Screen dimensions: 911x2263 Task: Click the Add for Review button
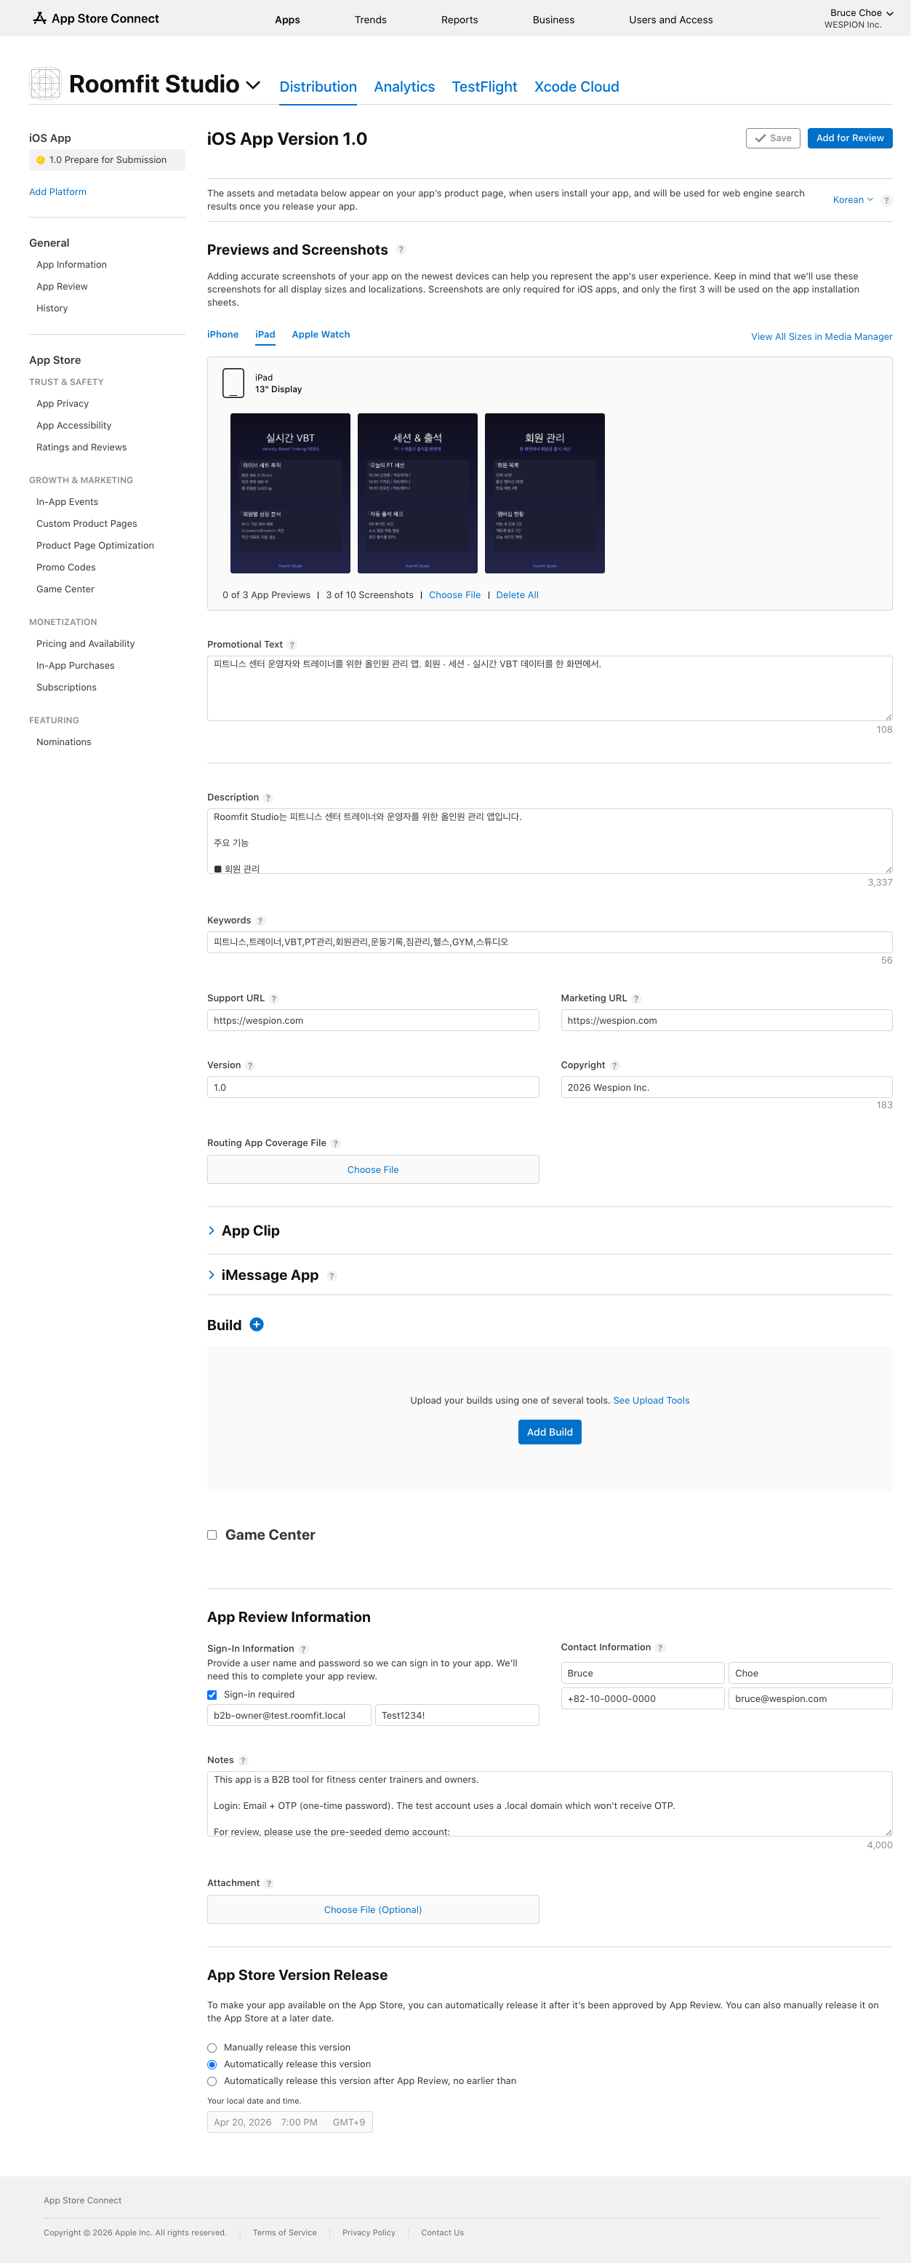point(848,138)
